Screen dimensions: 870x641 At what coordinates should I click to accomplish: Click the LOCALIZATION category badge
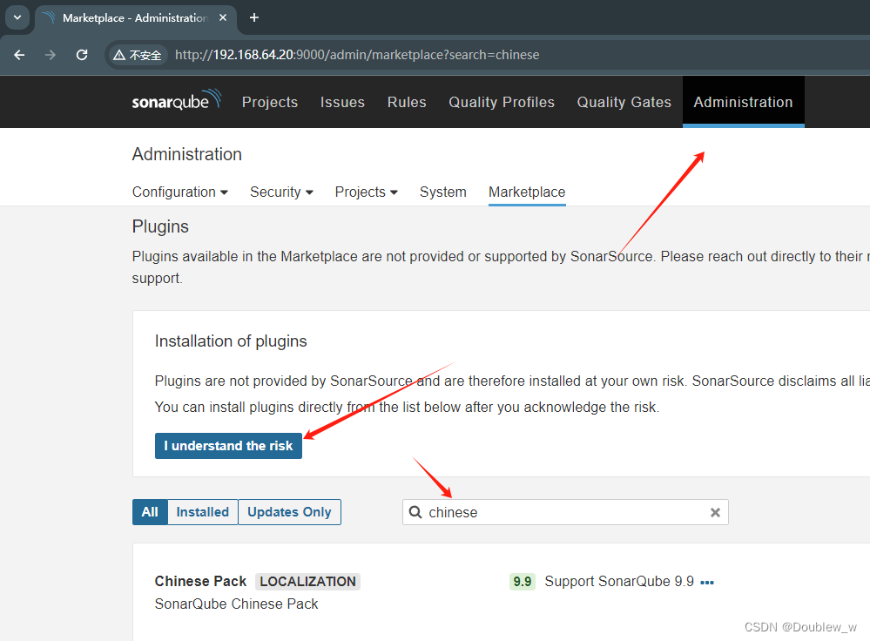308,581
